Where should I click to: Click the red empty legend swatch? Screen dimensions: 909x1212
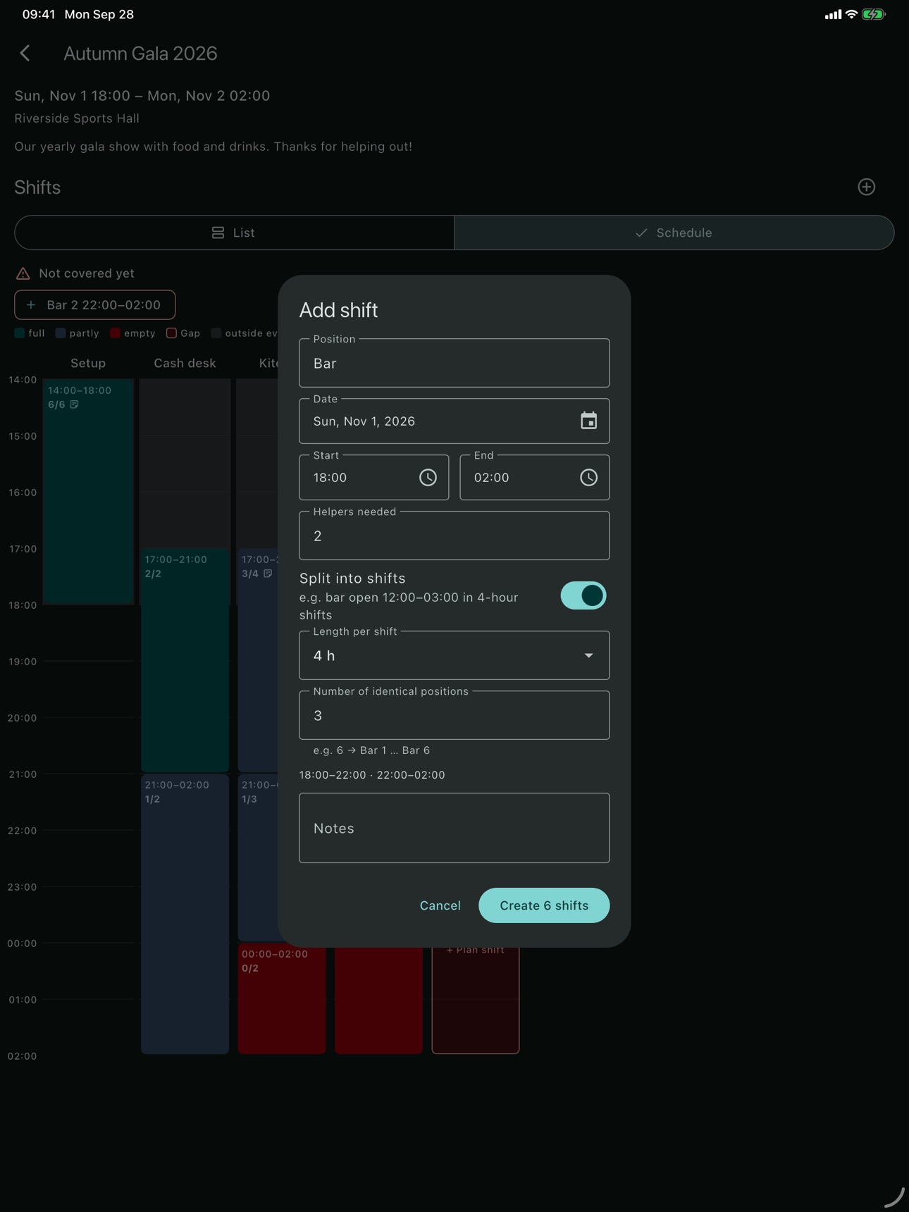click(x=115, y=333)
